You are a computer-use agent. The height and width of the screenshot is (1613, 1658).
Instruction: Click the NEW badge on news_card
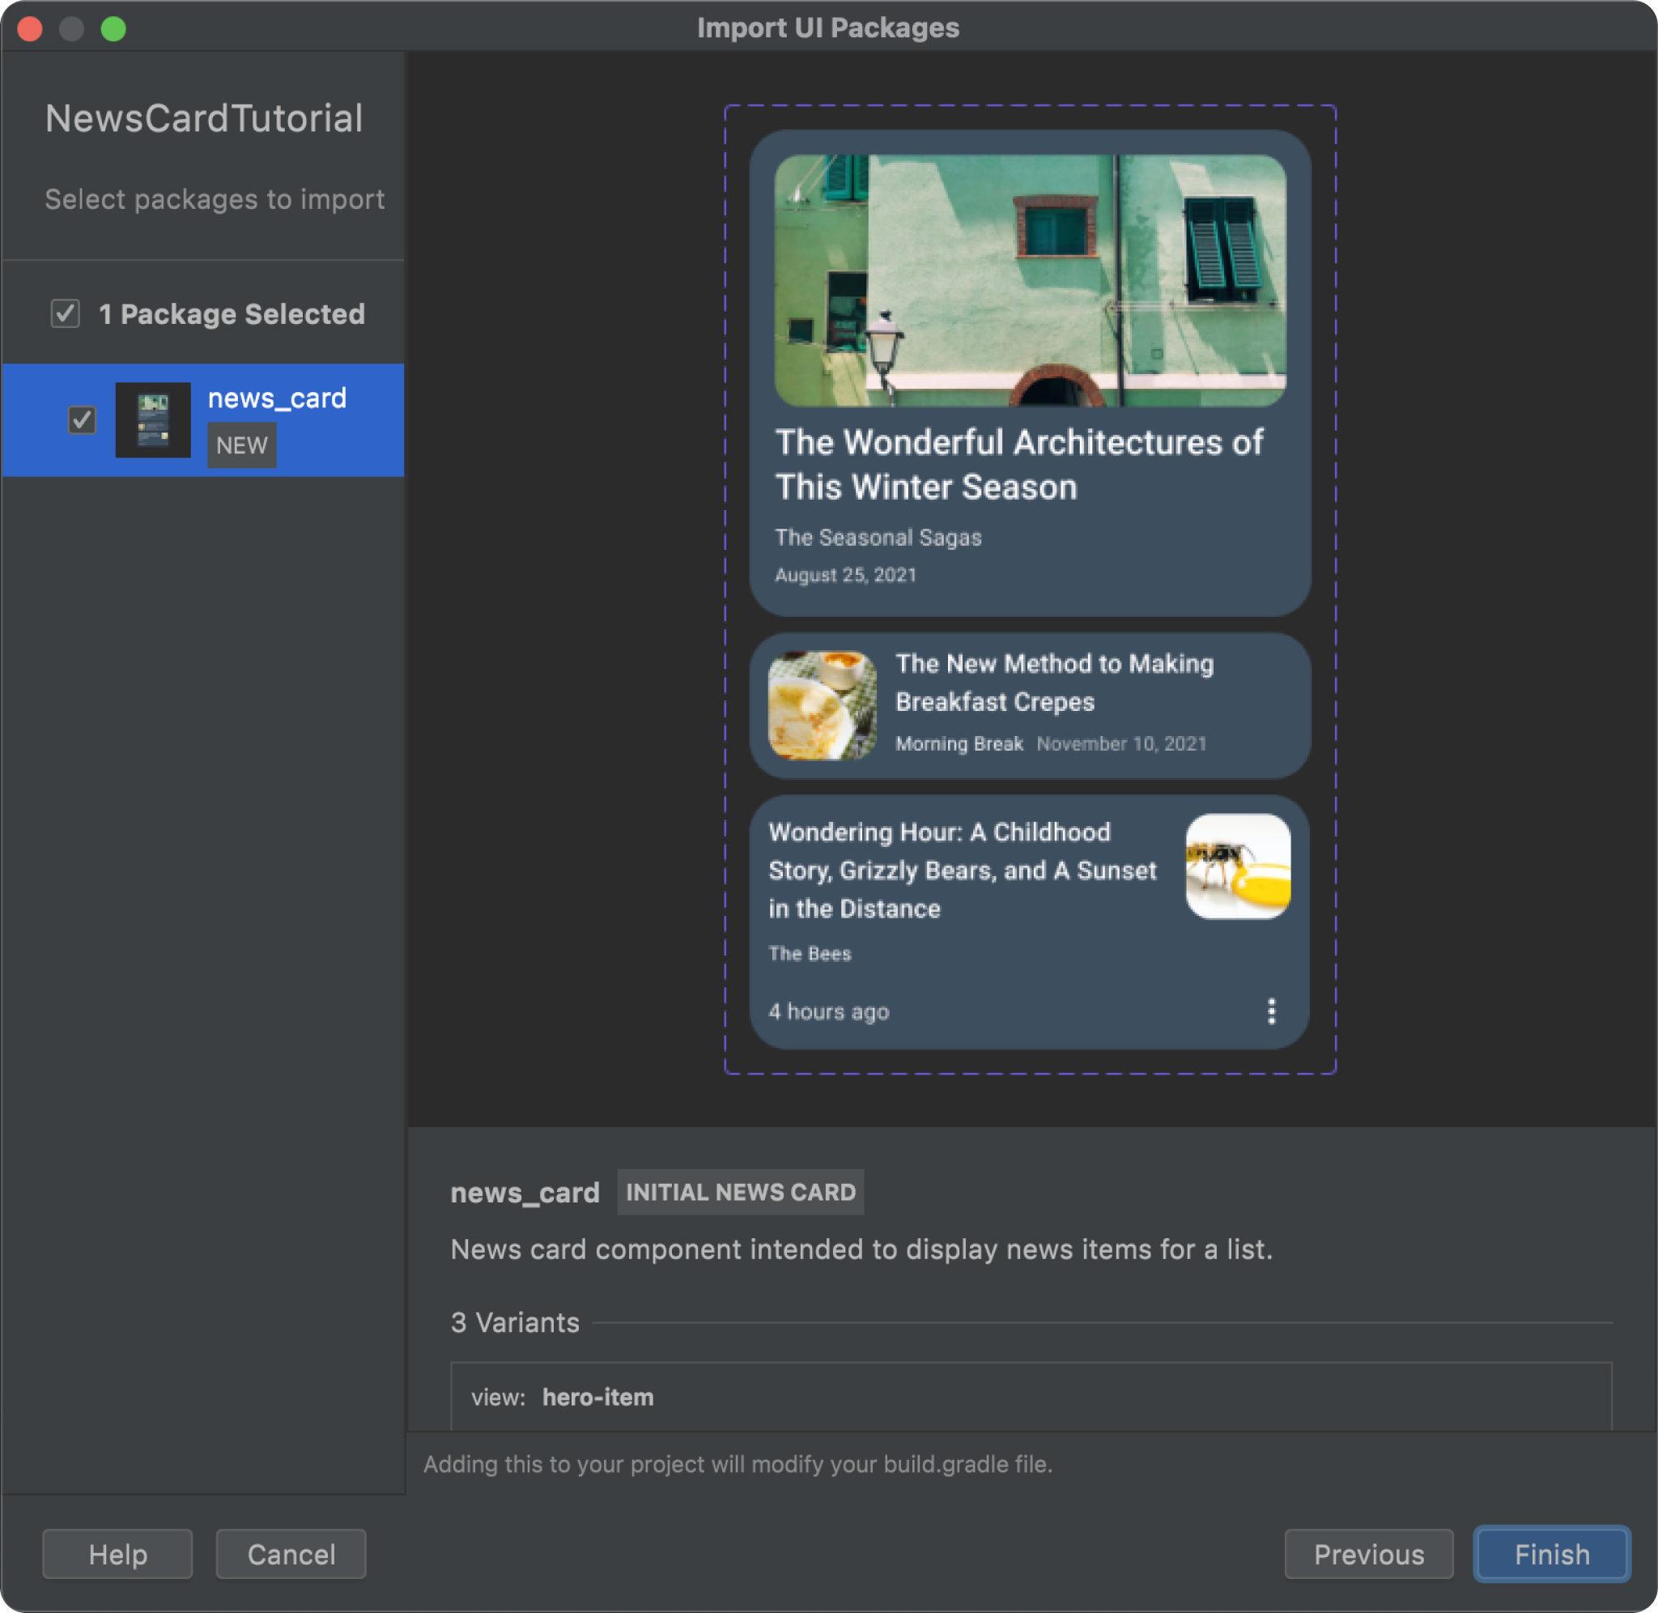(x=240, y=445)
